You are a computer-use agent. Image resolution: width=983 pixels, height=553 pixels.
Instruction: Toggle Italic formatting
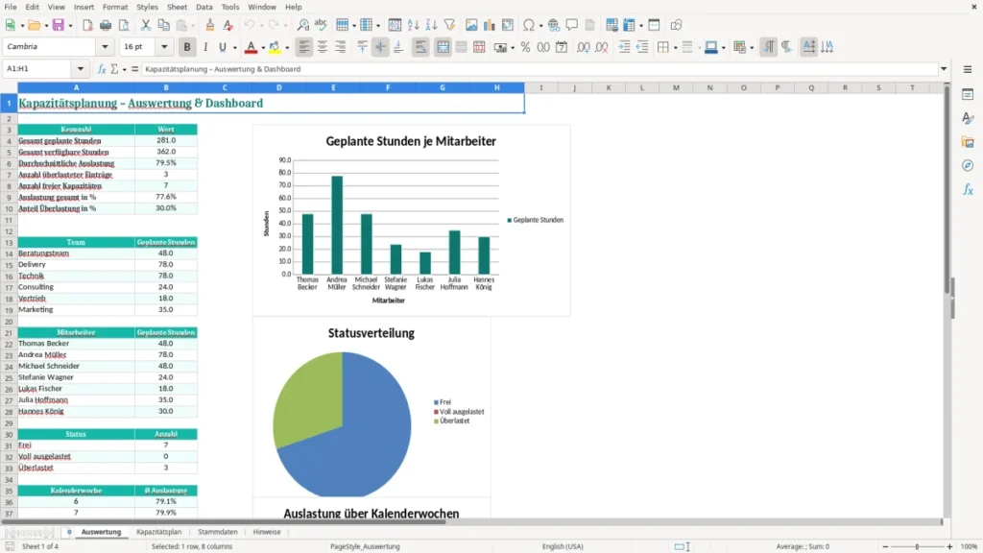(205, 47)
